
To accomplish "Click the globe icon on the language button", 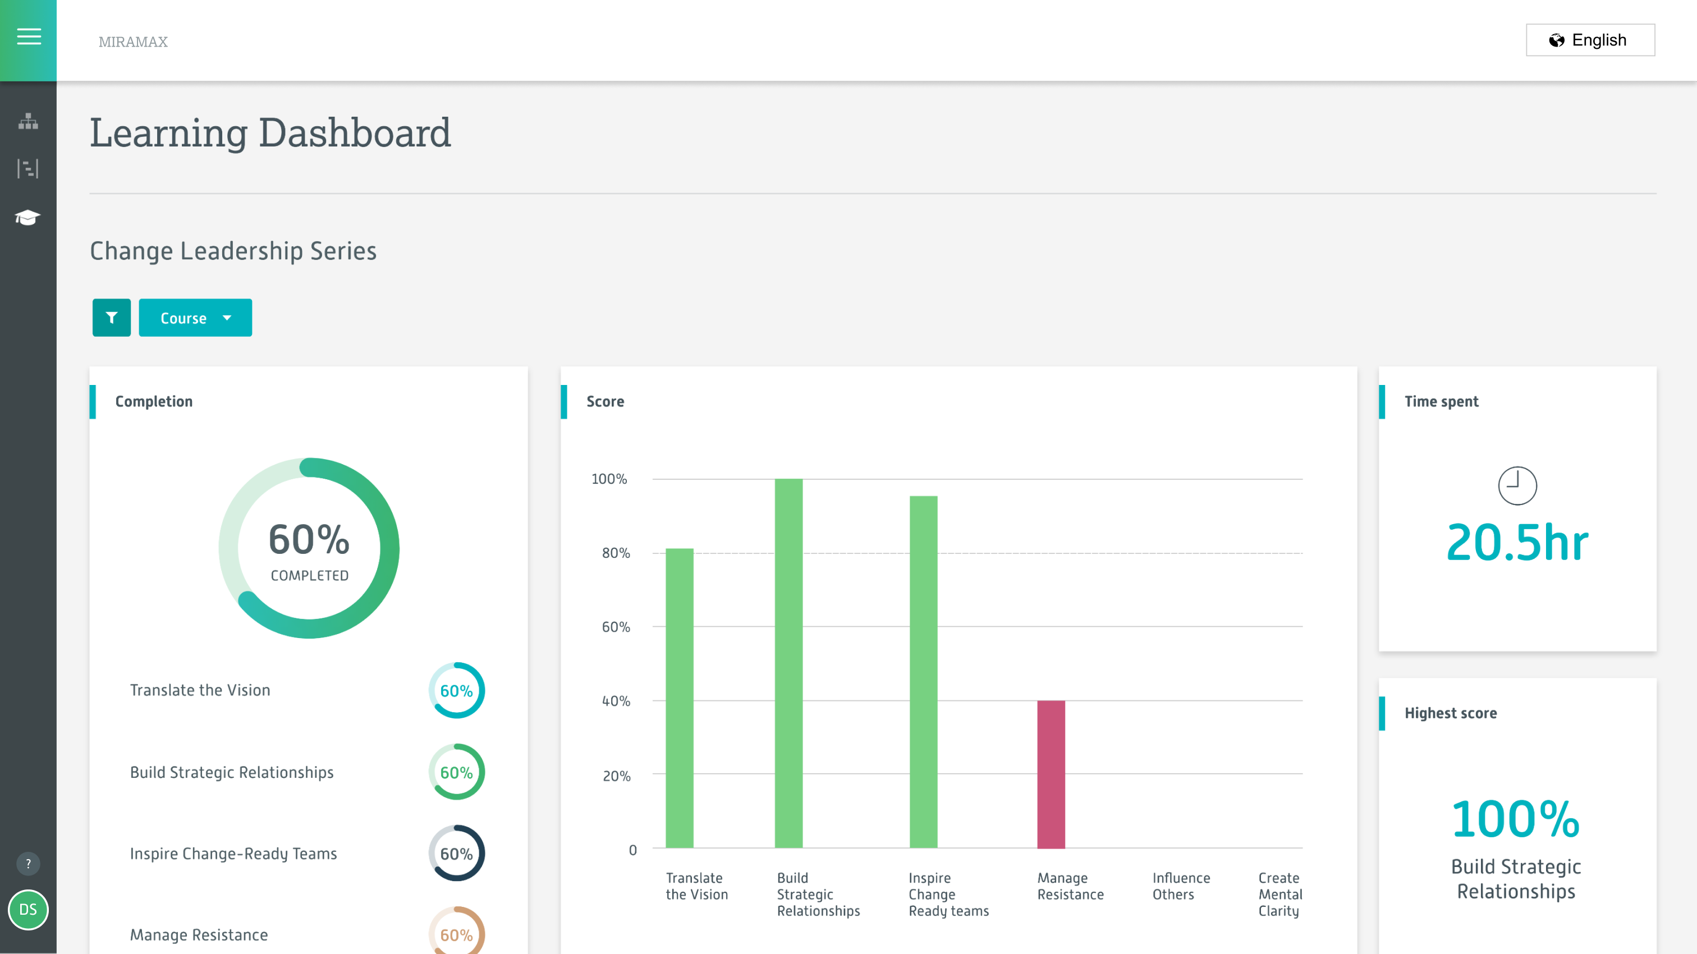I will pyautogui.click(x=1557, y=39).
